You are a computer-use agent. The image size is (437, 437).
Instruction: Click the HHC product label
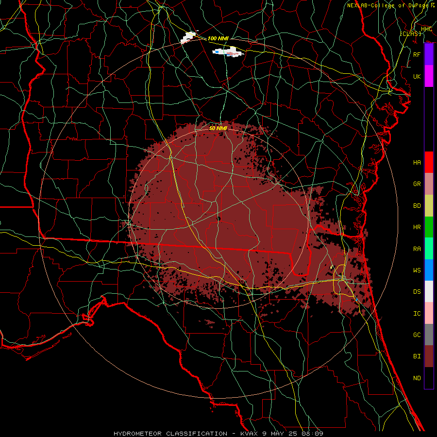tap(426, 29)
